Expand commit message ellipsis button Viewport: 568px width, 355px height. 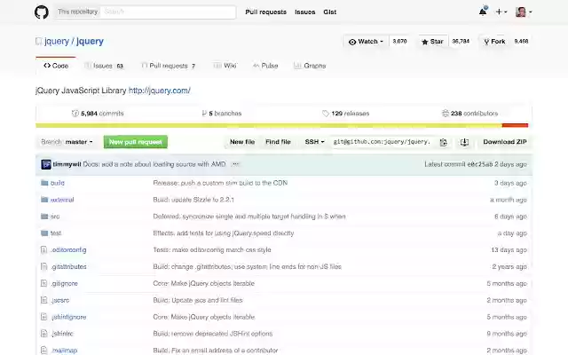pos(235,164)
